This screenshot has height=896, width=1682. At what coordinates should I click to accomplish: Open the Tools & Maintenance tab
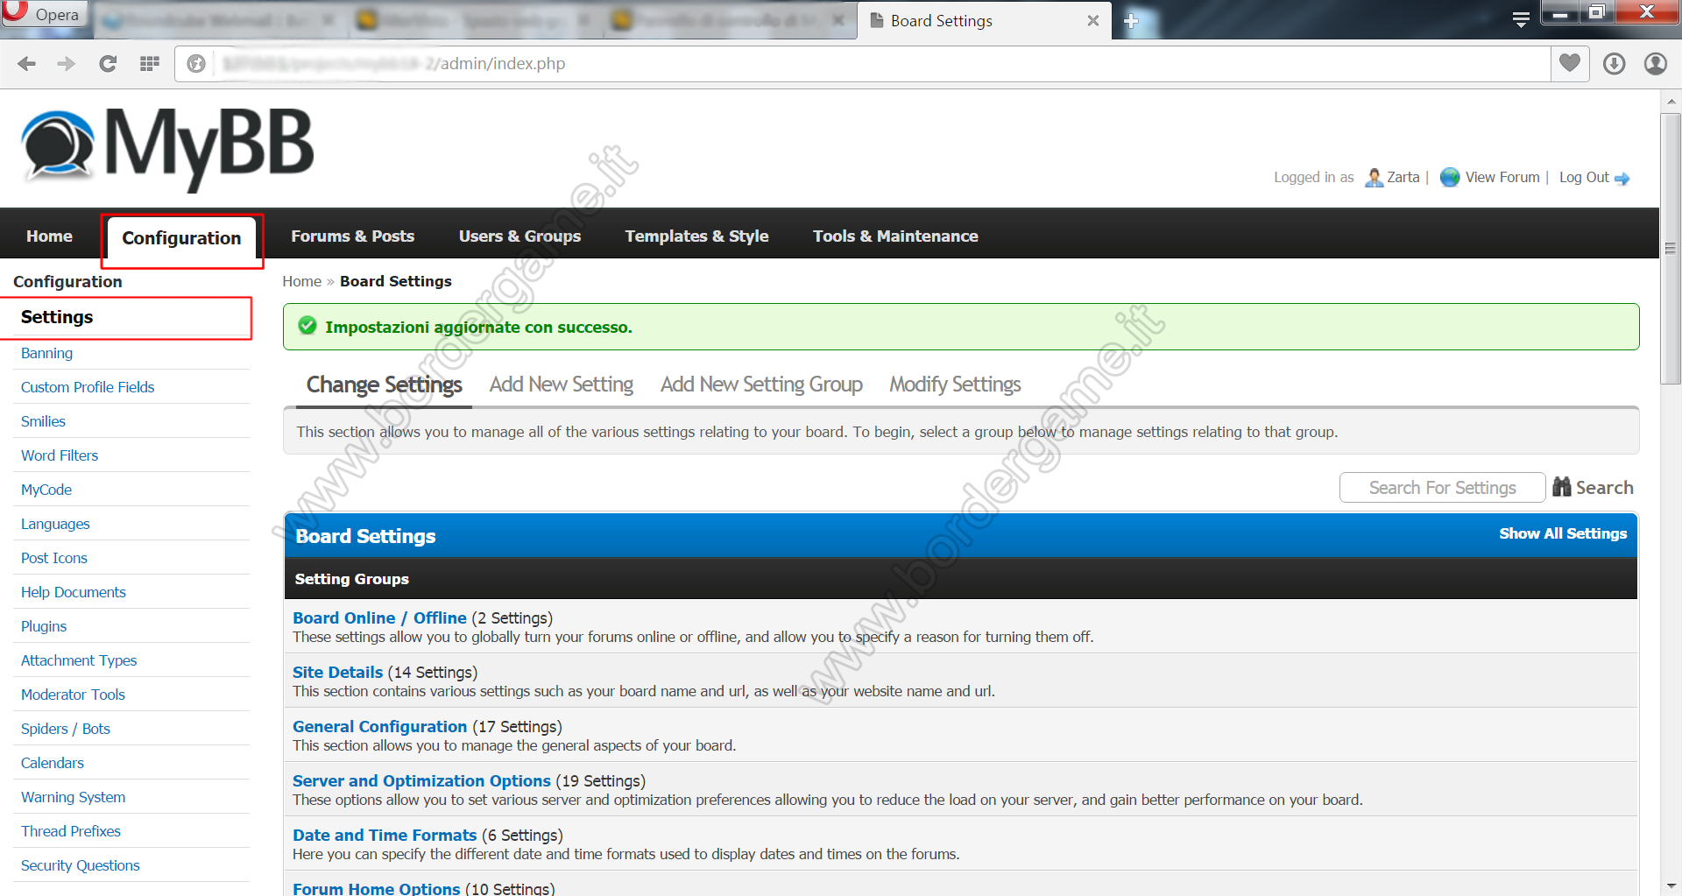(x=895, y=236)
